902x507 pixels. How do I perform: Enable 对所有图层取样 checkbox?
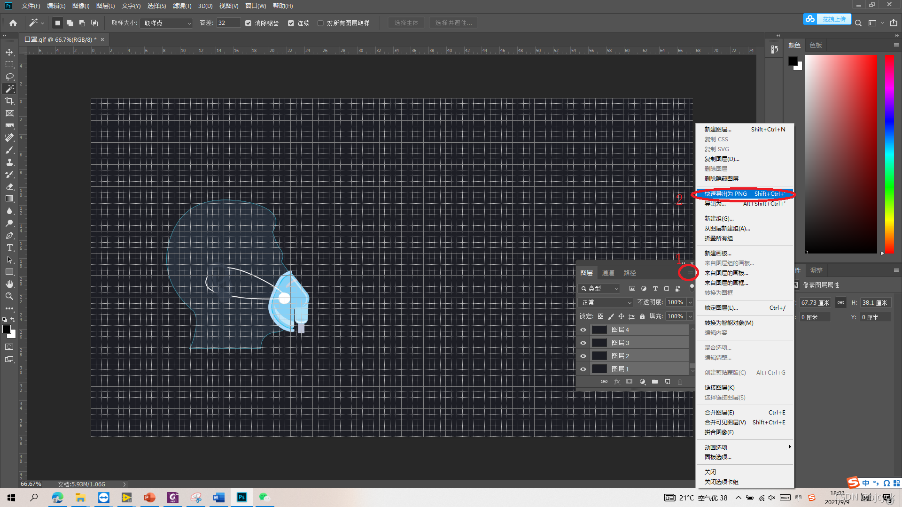point(320,23)
